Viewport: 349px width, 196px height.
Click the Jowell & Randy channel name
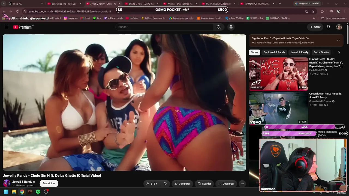(22, 182)
